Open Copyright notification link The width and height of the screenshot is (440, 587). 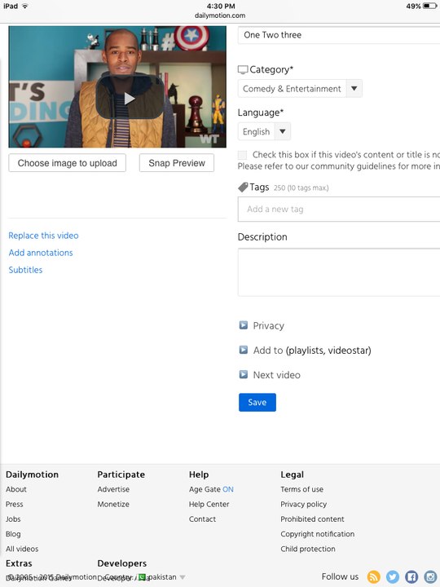tap(317, 534)
